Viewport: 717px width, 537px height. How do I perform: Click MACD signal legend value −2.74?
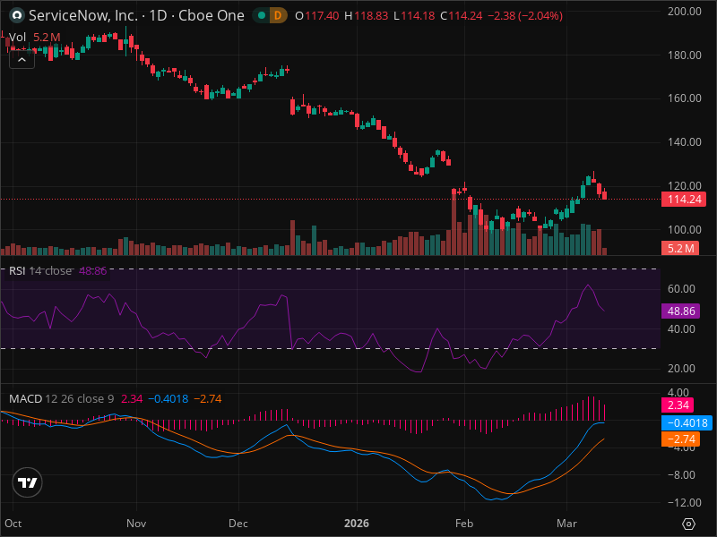208,398
